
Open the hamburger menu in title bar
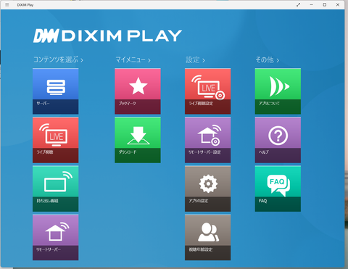click(x=7, y=5)
